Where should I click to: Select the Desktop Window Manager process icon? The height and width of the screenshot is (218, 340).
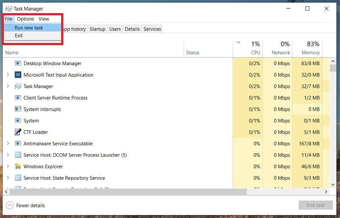18,63
